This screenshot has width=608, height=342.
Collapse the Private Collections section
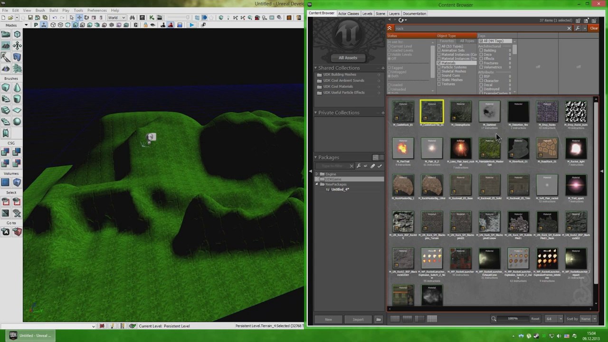(x=315, y=113)
